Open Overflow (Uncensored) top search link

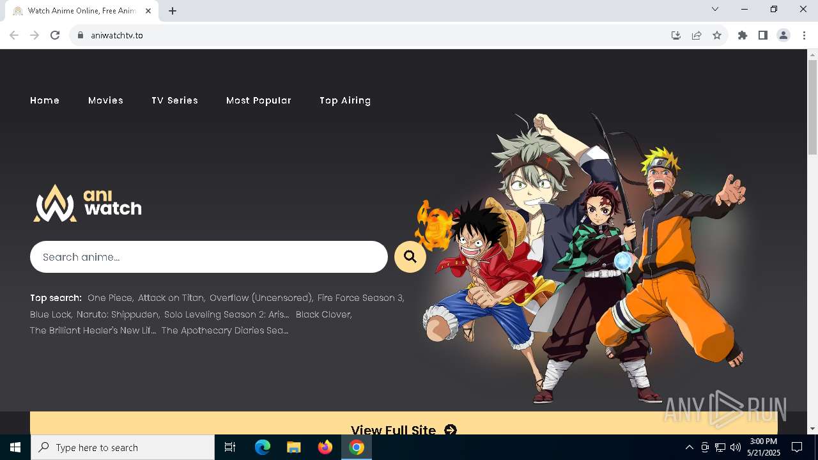click(x=261, y=298)
